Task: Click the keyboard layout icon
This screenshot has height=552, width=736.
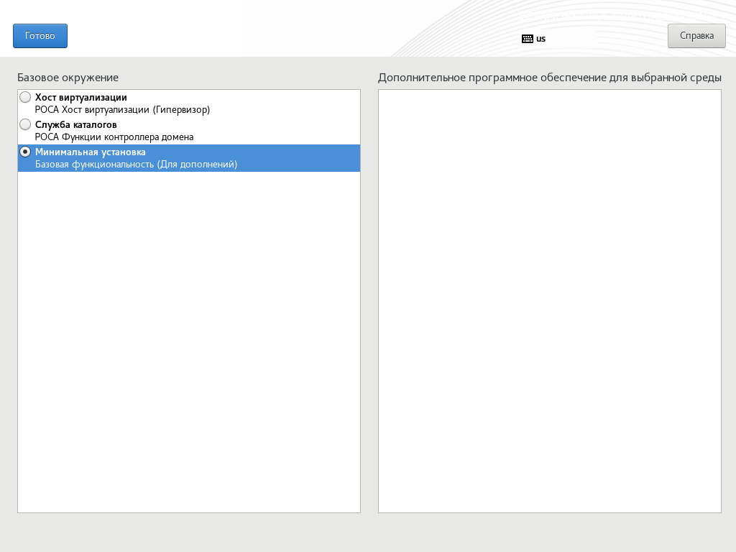Action: pyautogui.click(x=528, y=39)
